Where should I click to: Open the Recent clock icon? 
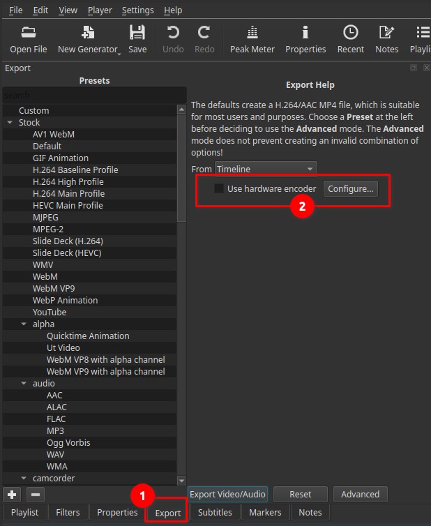[350, 32]
